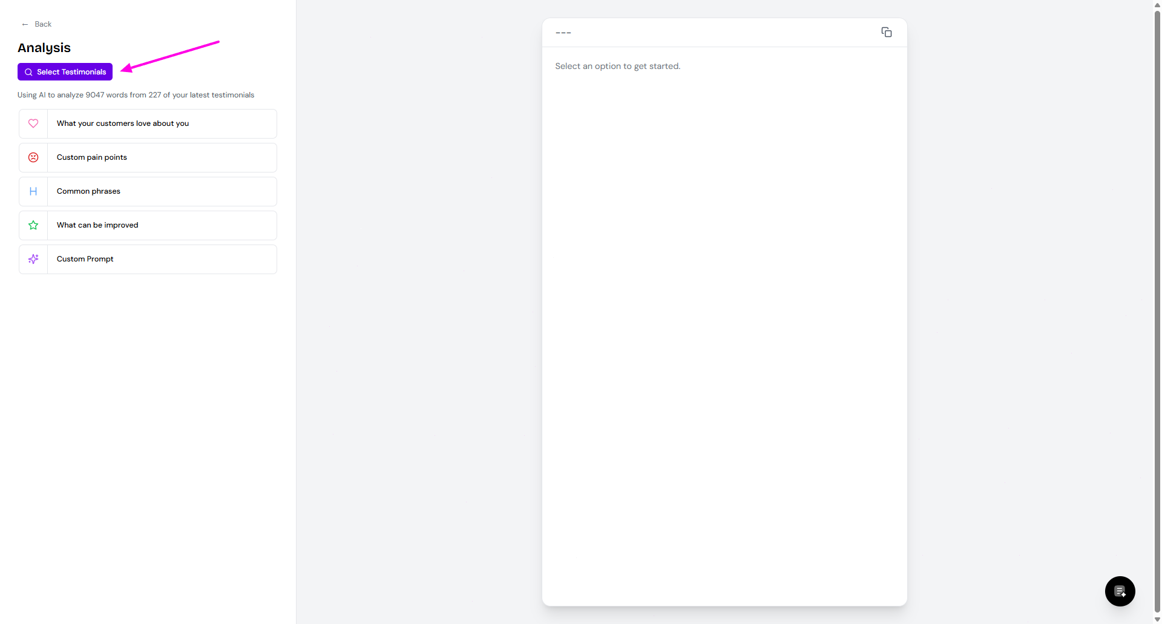1162x624 pixels.
Task: Open the "Common phrases" analysis option
Action: tap(88, 191)
